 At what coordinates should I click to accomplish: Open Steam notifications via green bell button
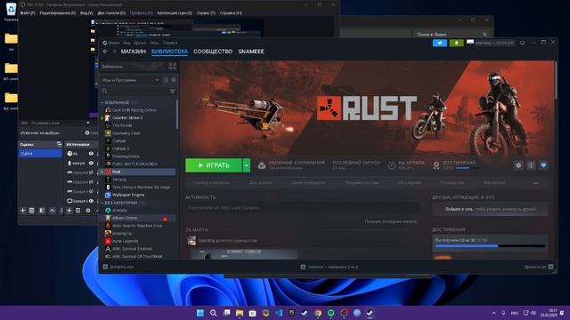[456, 43]
